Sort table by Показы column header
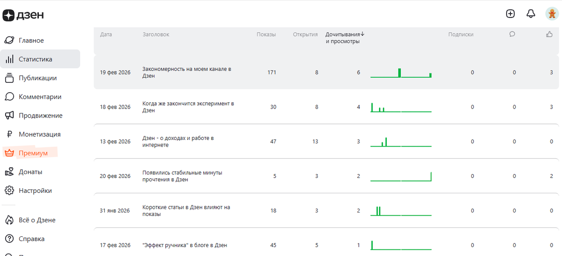 (x=266, y=34)
